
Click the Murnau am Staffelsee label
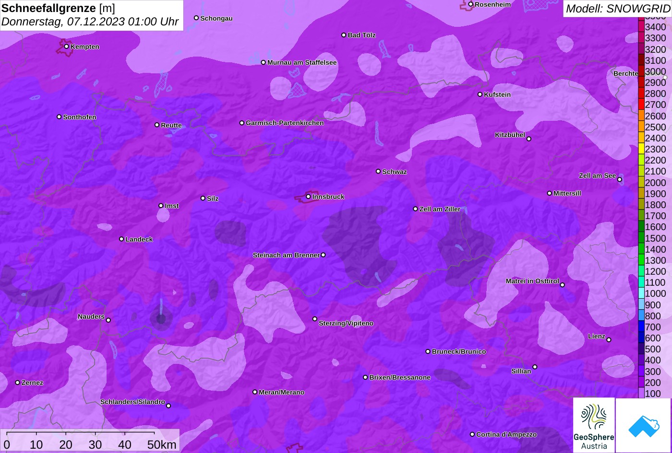point(302,62)
